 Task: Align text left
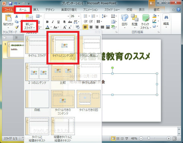pos(86,27)
